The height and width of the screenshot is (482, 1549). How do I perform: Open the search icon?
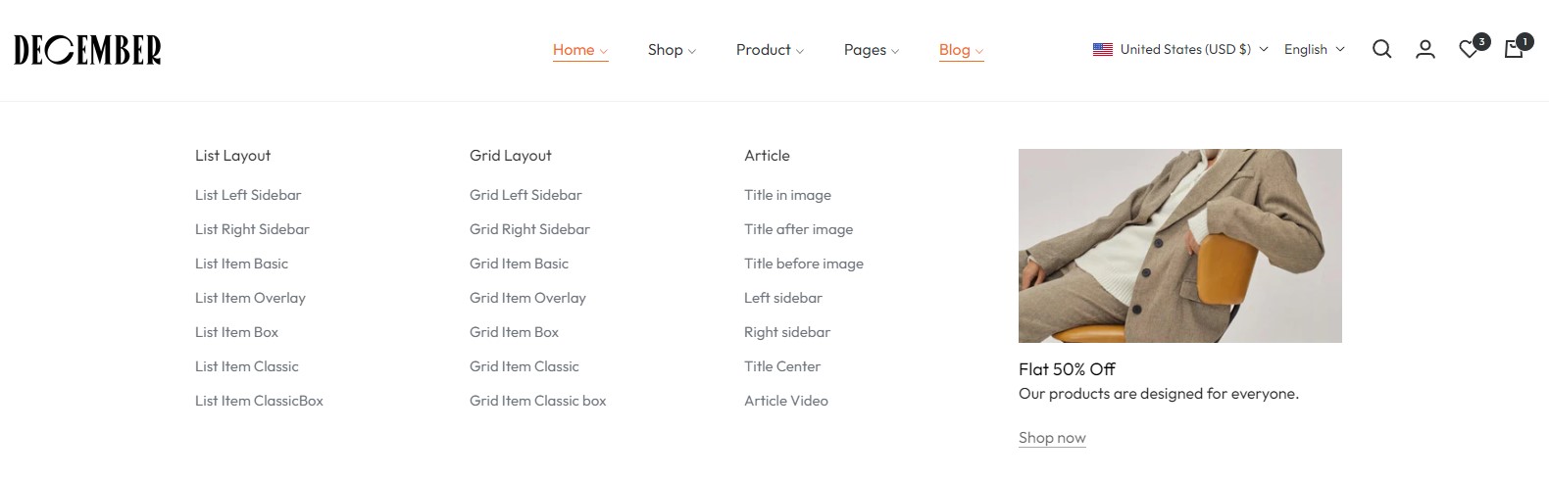pyautogui.click(x=1381, y=50)
